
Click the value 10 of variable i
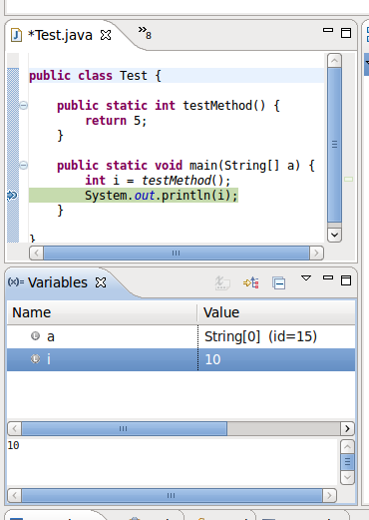coord(212,359)
